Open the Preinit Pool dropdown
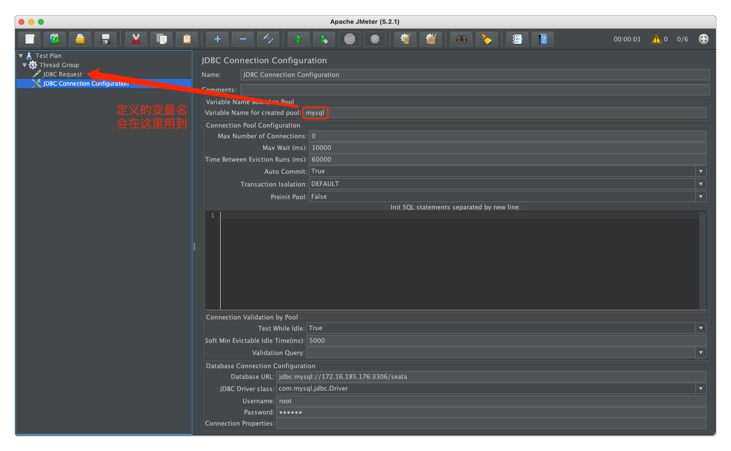Viewport: 731px width, 451px height. [701, 197]
